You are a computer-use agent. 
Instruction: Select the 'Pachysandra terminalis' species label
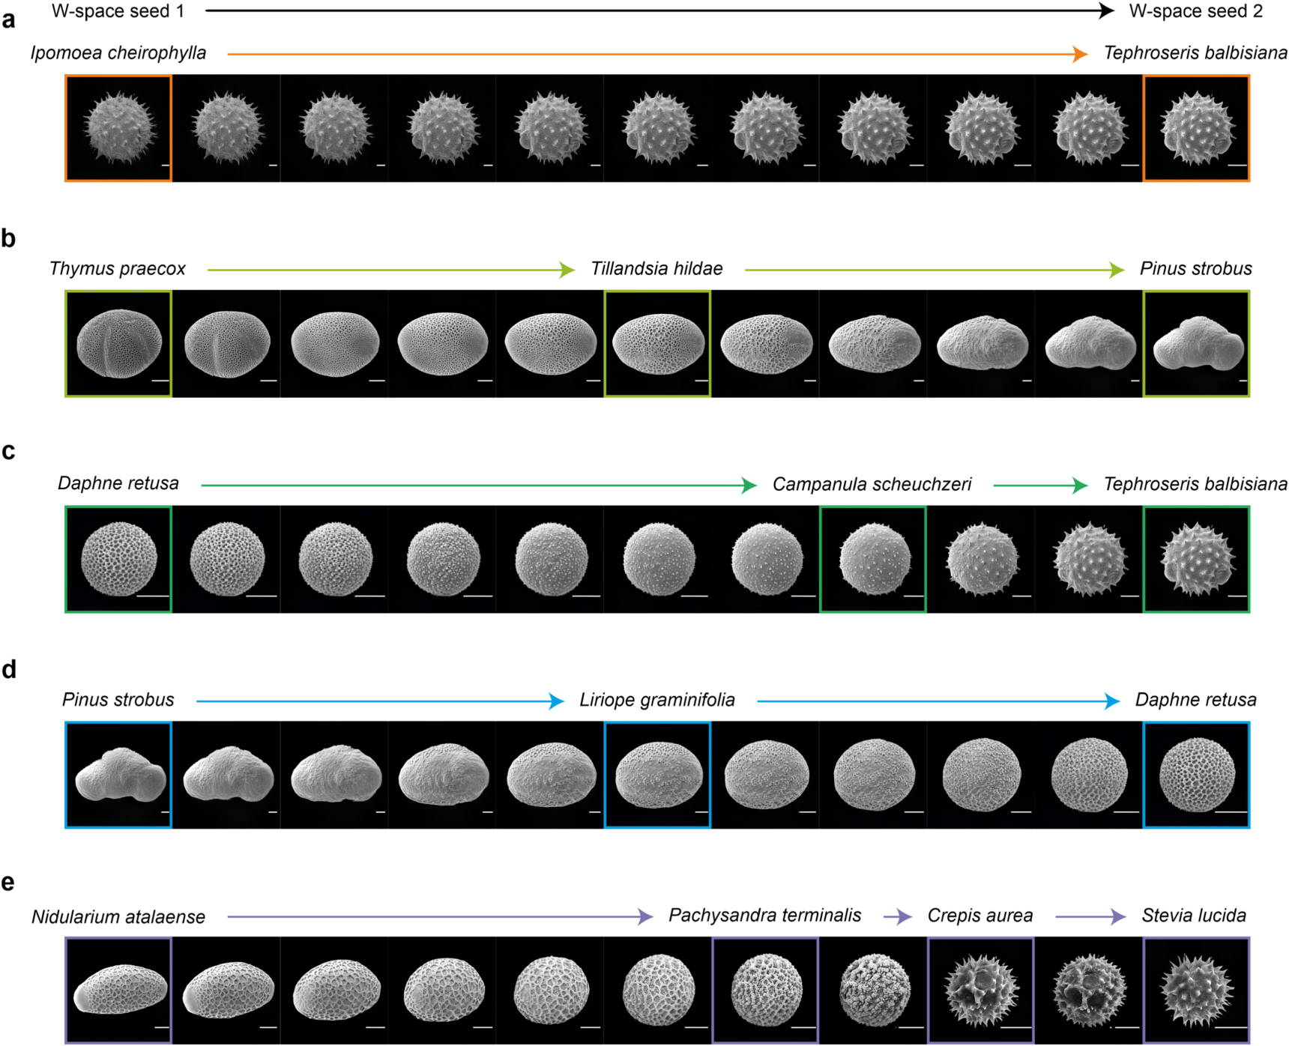click(765, 916)
